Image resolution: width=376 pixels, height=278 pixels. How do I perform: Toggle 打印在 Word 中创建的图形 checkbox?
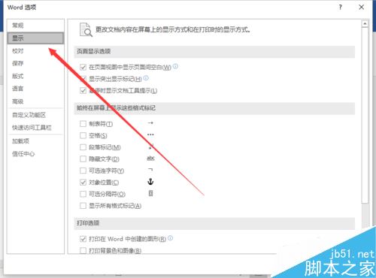pyautogui.click(x=83, y=239)
